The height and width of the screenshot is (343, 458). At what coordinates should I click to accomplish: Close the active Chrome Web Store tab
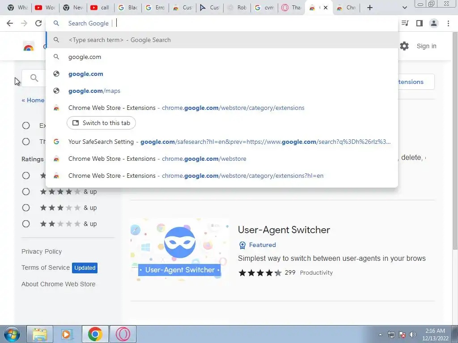coord(326,8)
